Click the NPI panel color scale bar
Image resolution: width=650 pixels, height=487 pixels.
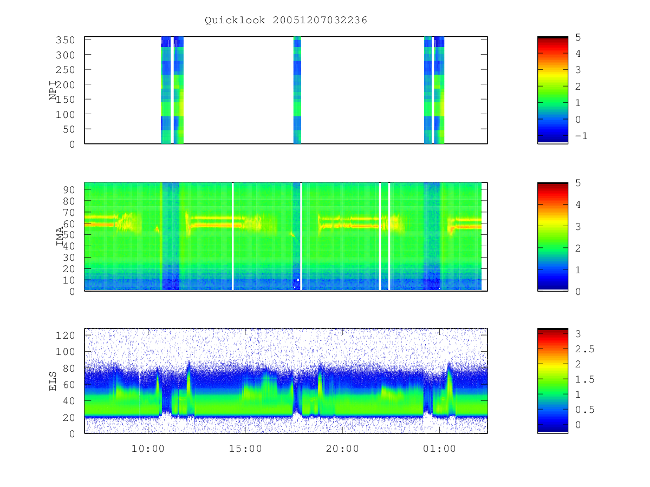coord(552,90)
